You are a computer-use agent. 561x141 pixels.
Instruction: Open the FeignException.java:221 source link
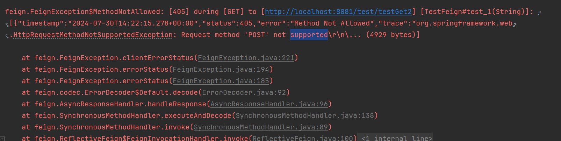(x=246, y=58)
